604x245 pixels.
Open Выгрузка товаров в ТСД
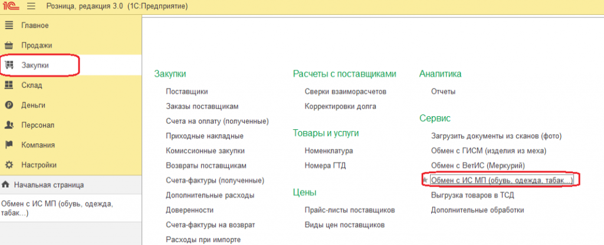coord(472,195)
